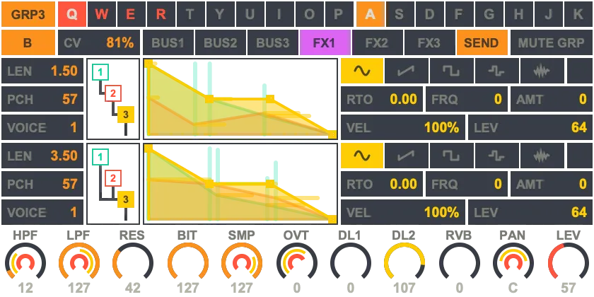Select sine waveform in lower operator row

362,156
